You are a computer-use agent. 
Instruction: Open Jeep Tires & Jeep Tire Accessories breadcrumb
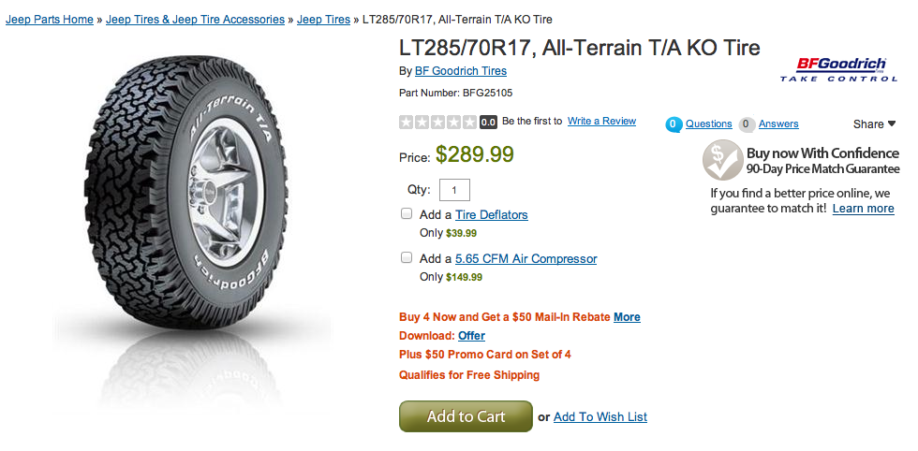point(196,20)
